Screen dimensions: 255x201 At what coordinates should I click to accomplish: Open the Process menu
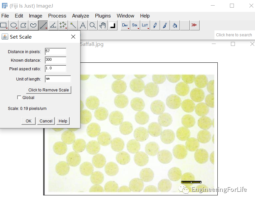(57, 16)
